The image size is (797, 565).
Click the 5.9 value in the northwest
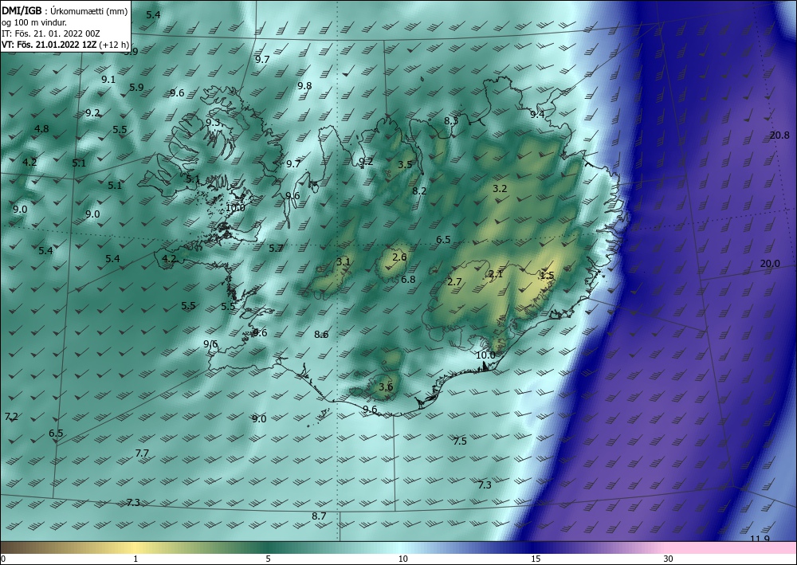136,88
